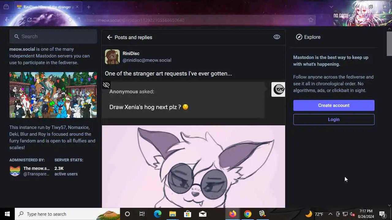Click the scrollbar down arrow
The height and width of the screenshot is (220, 392).
click(x=389, y=205)
